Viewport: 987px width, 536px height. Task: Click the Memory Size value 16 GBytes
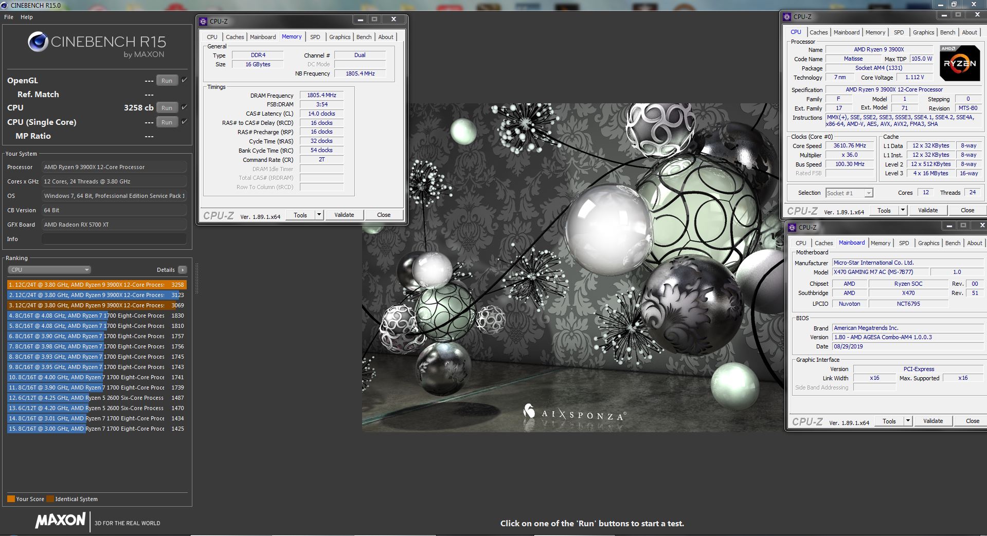(257, 64)
